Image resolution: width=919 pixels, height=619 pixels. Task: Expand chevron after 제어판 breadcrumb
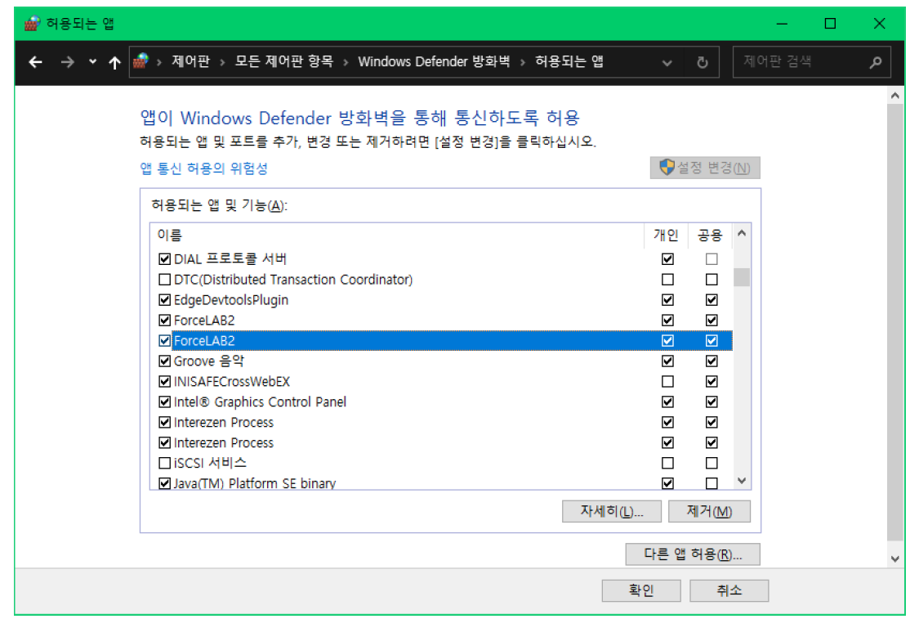[x=223, y=62]
